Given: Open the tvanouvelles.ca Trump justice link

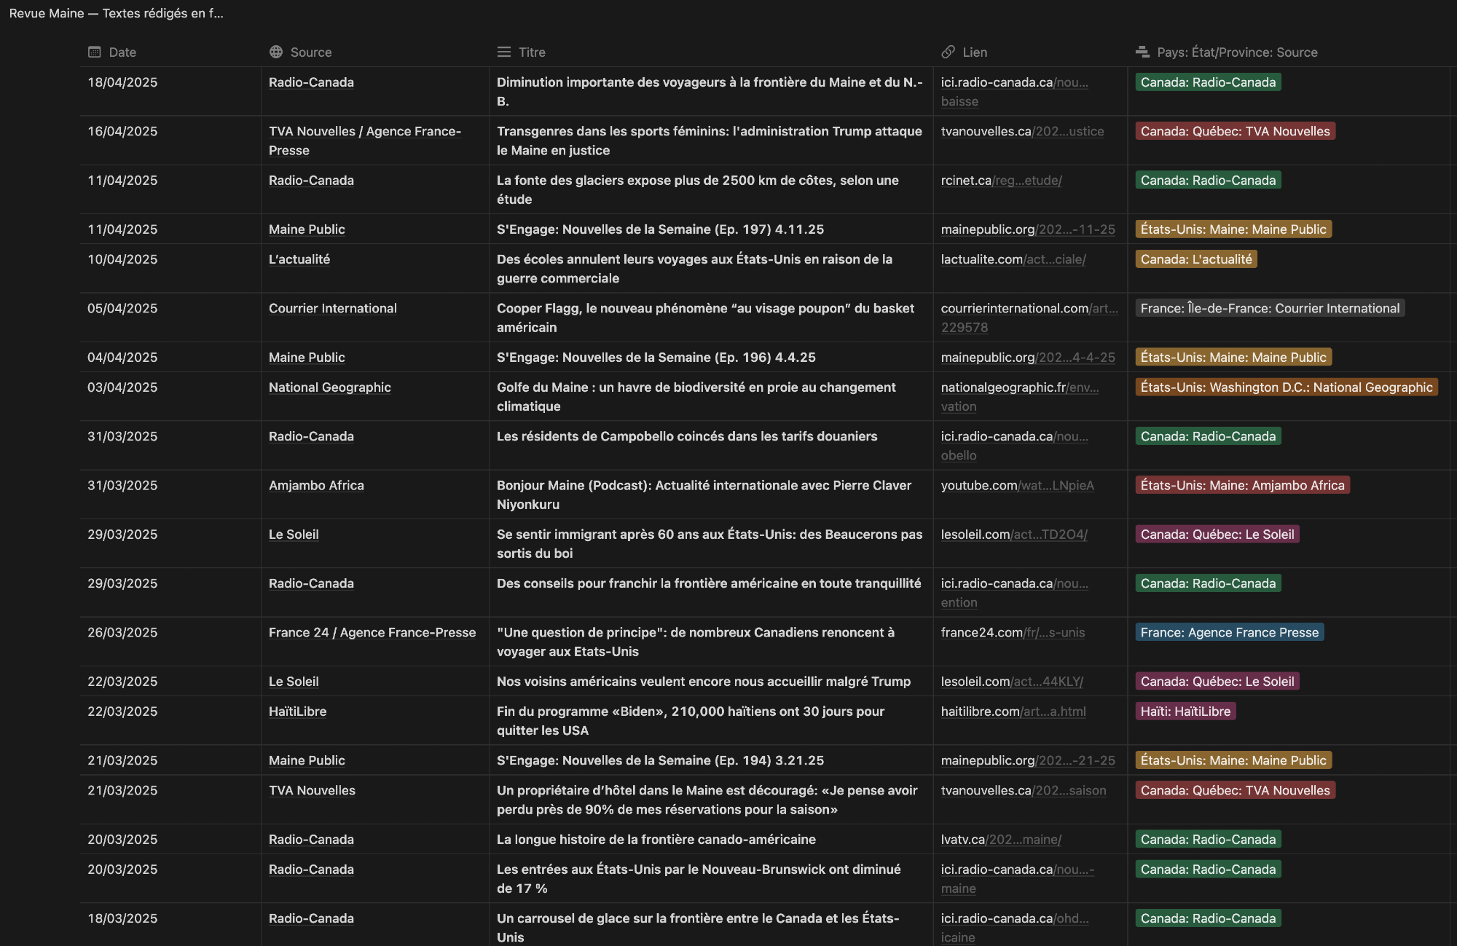Looking at the screenshot, I should [1022, 131].
